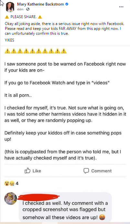Click warning emoji after PLEASE SHARE
Image resolution: width=130 pixels, height=224 pixels.
[40, 17]
